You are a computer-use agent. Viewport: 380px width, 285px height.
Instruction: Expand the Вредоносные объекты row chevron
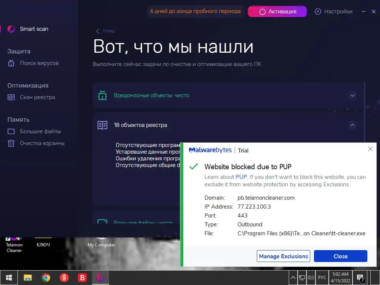(x=353, y=95)
